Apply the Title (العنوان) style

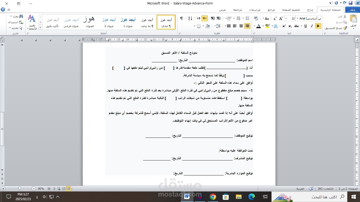90,22
